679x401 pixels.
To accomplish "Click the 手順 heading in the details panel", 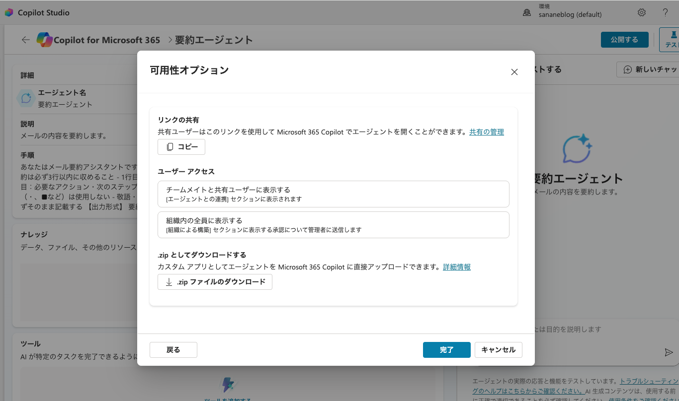I will point(27,155).
